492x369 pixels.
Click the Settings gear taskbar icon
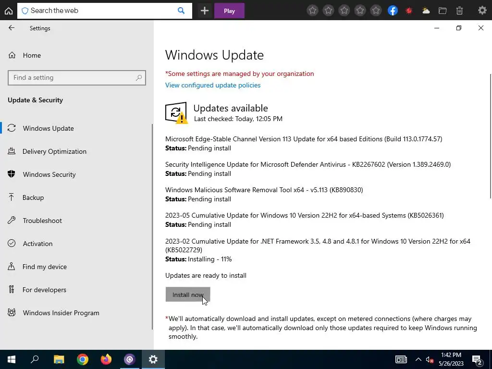click(x=153, y=359)
